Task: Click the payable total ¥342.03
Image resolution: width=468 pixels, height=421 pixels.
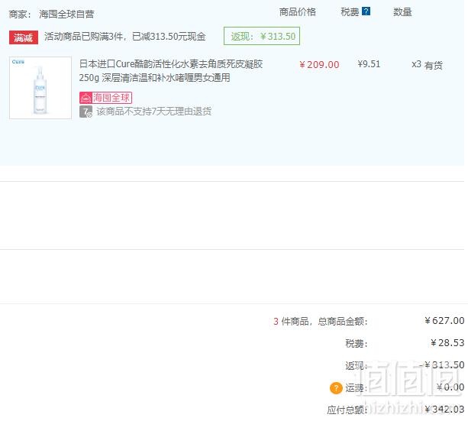Action: pos(444,409)
